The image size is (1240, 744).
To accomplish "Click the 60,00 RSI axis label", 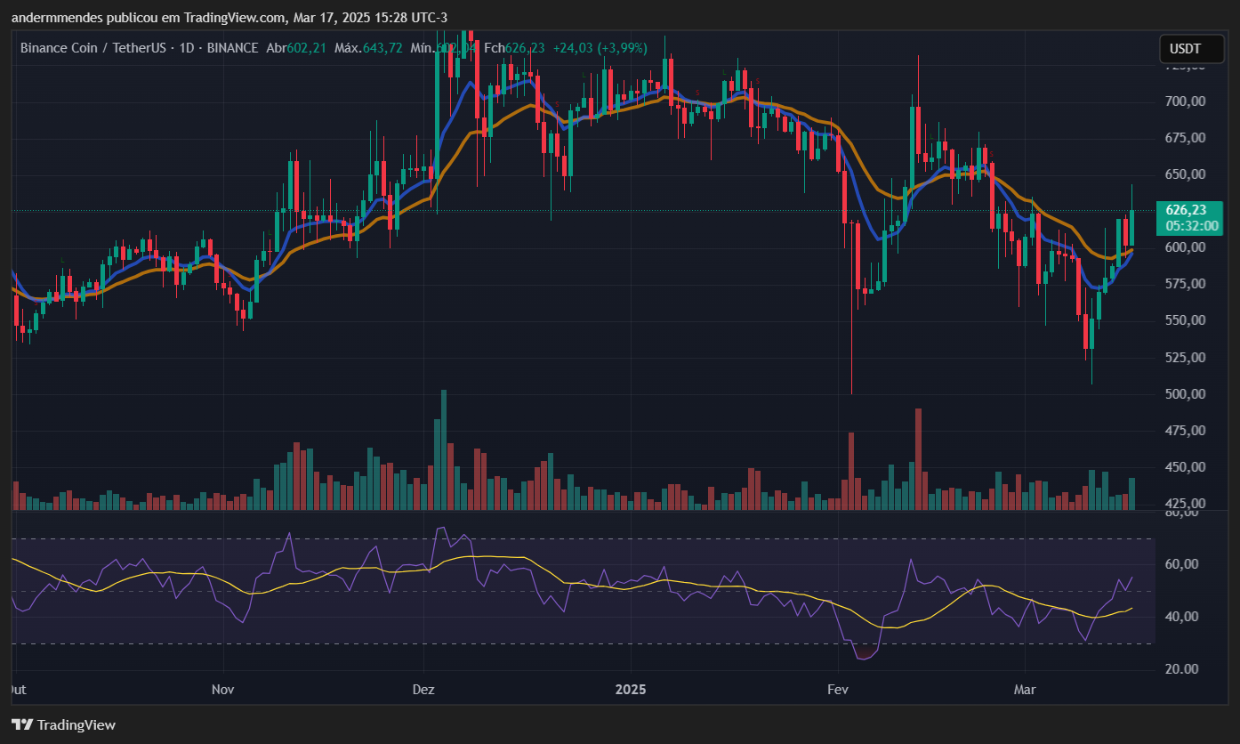I will (x=1182, y=564).
